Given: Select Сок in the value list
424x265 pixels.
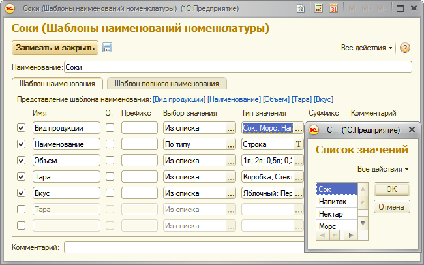Looking at the screenshot, I should coord(337,189).
